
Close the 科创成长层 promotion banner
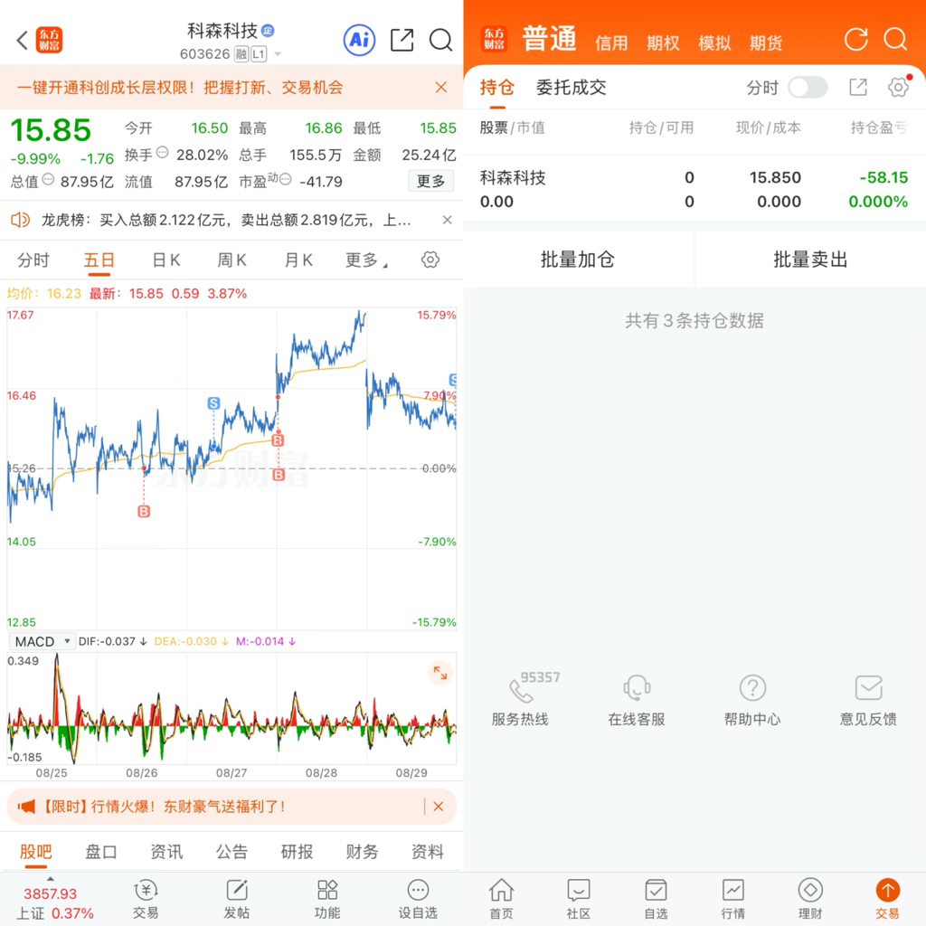point(440,88)
